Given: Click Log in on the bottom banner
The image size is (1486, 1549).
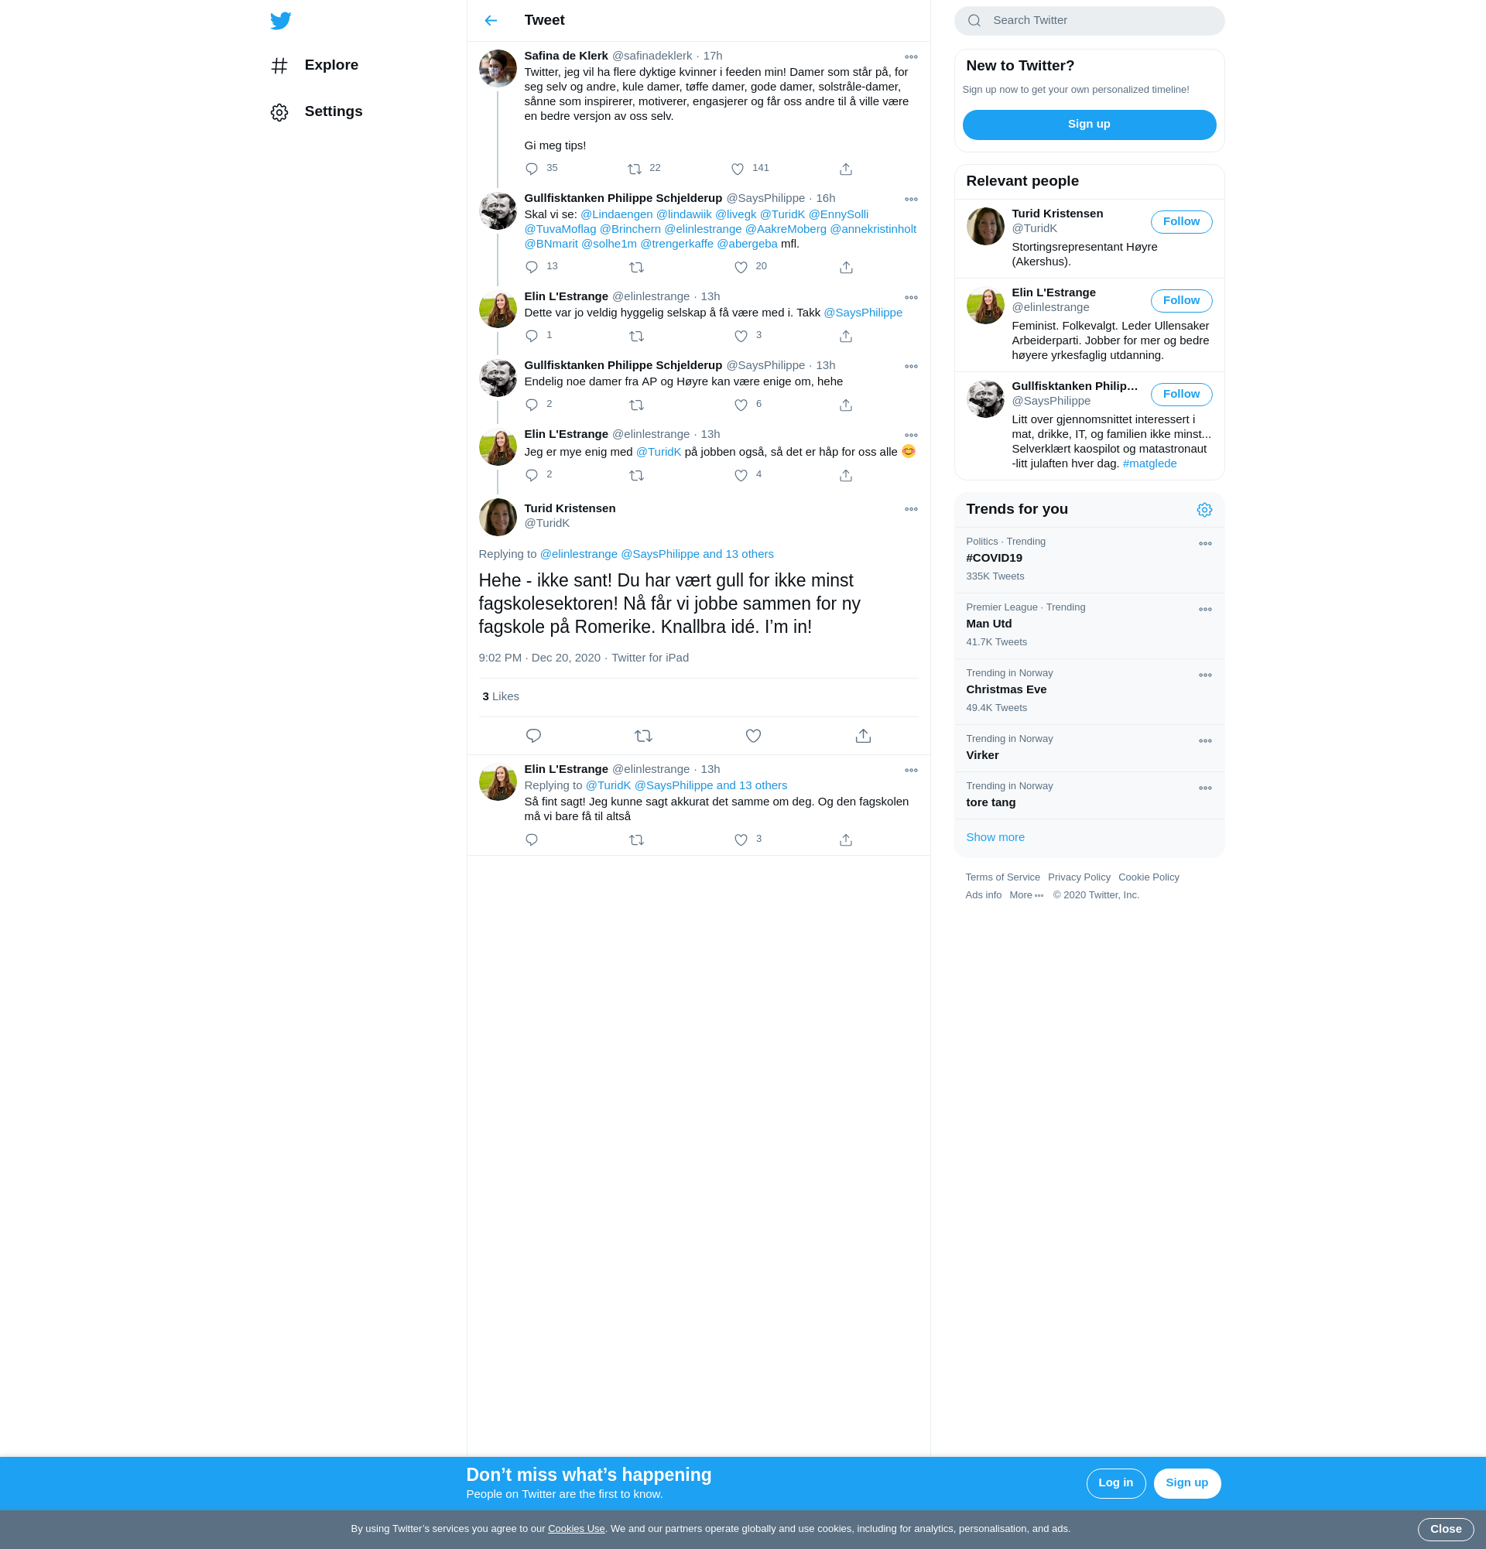Looking at the screenshot, I should click(x=1115, y=1483).
